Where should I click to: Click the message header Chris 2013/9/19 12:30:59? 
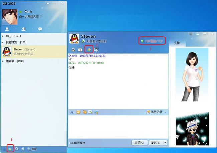pos(86,63)
